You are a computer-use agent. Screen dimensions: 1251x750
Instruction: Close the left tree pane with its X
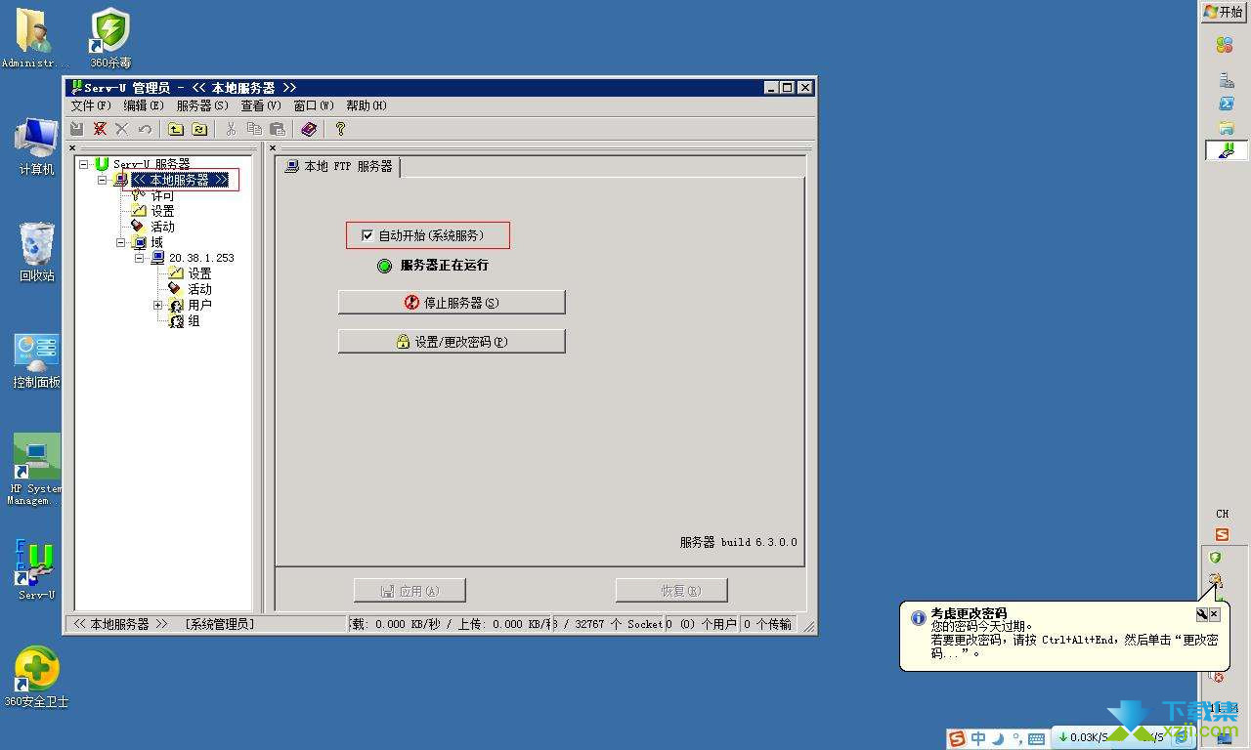72,148
